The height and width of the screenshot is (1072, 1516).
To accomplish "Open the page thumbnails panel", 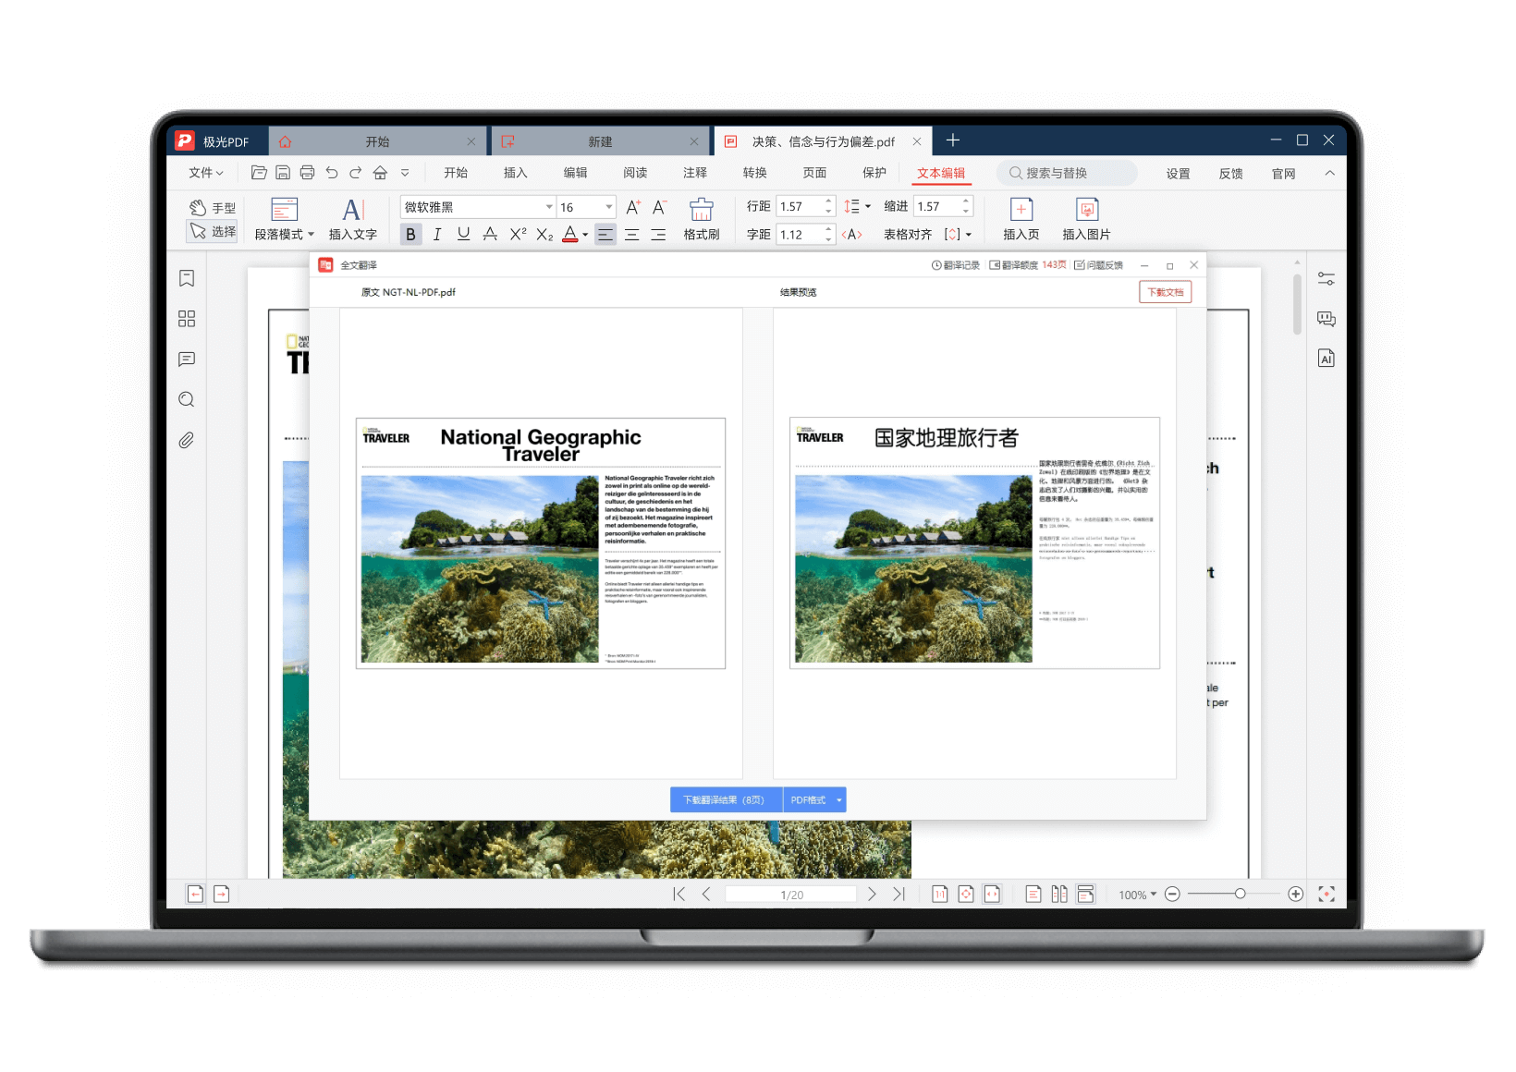I will point(187,319).
